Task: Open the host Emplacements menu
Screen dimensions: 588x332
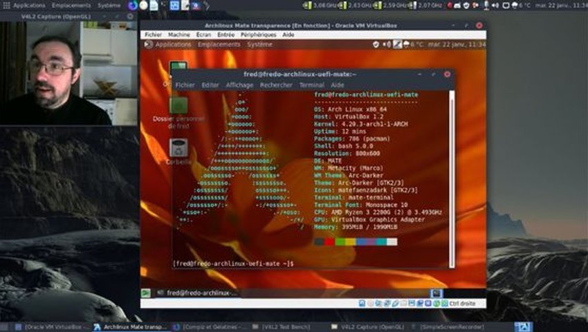Action: pyautogui.click(x=71, y=6)
